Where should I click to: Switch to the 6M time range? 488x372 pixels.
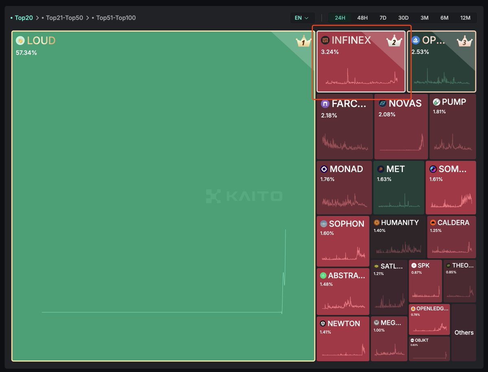pyautogui.click(x=444, y=18)
